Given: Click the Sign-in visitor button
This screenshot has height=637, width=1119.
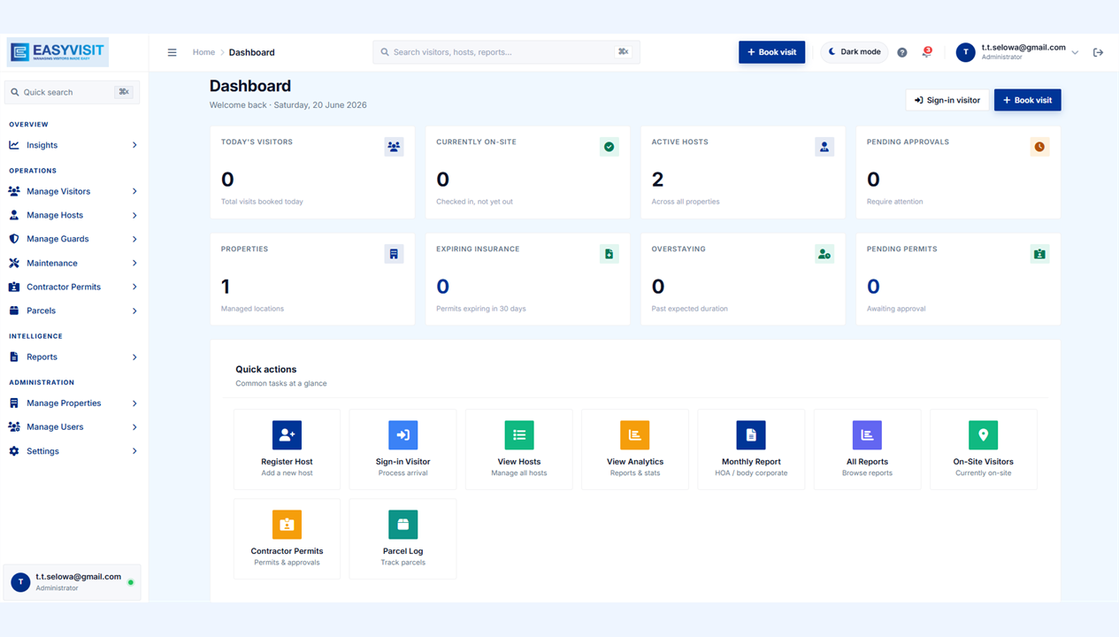Looking at the screenshot, I should click(x=947, y=100).
